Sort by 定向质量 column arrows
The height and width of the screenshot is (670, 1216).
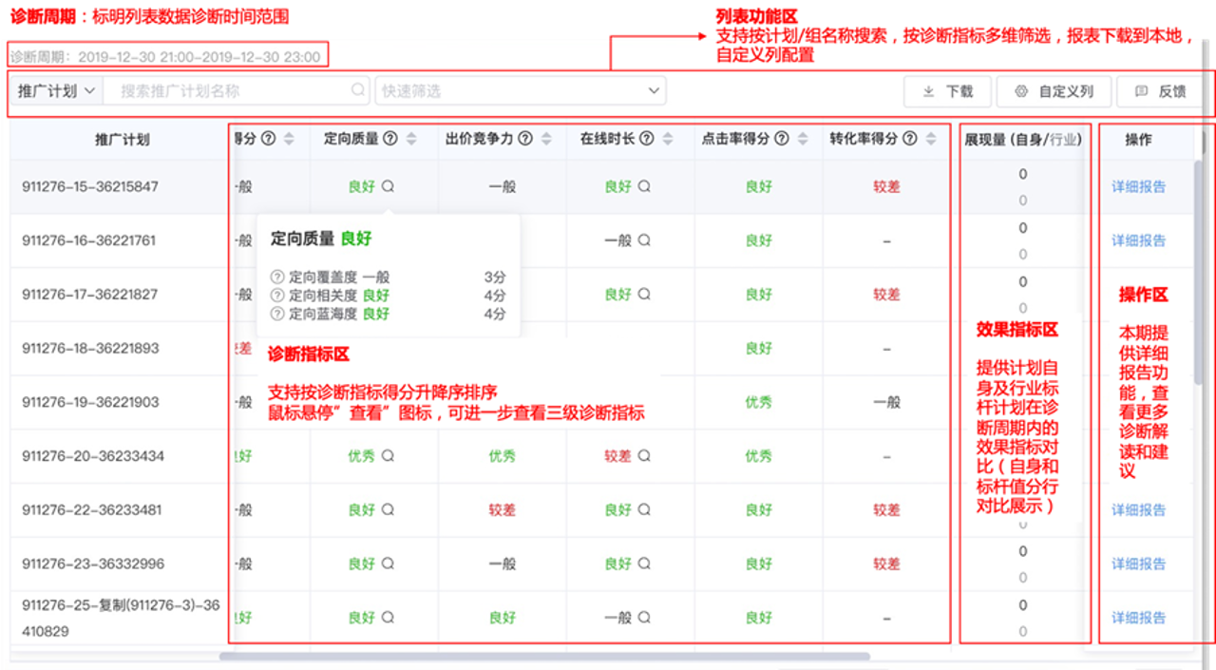[x=411, y=139]
